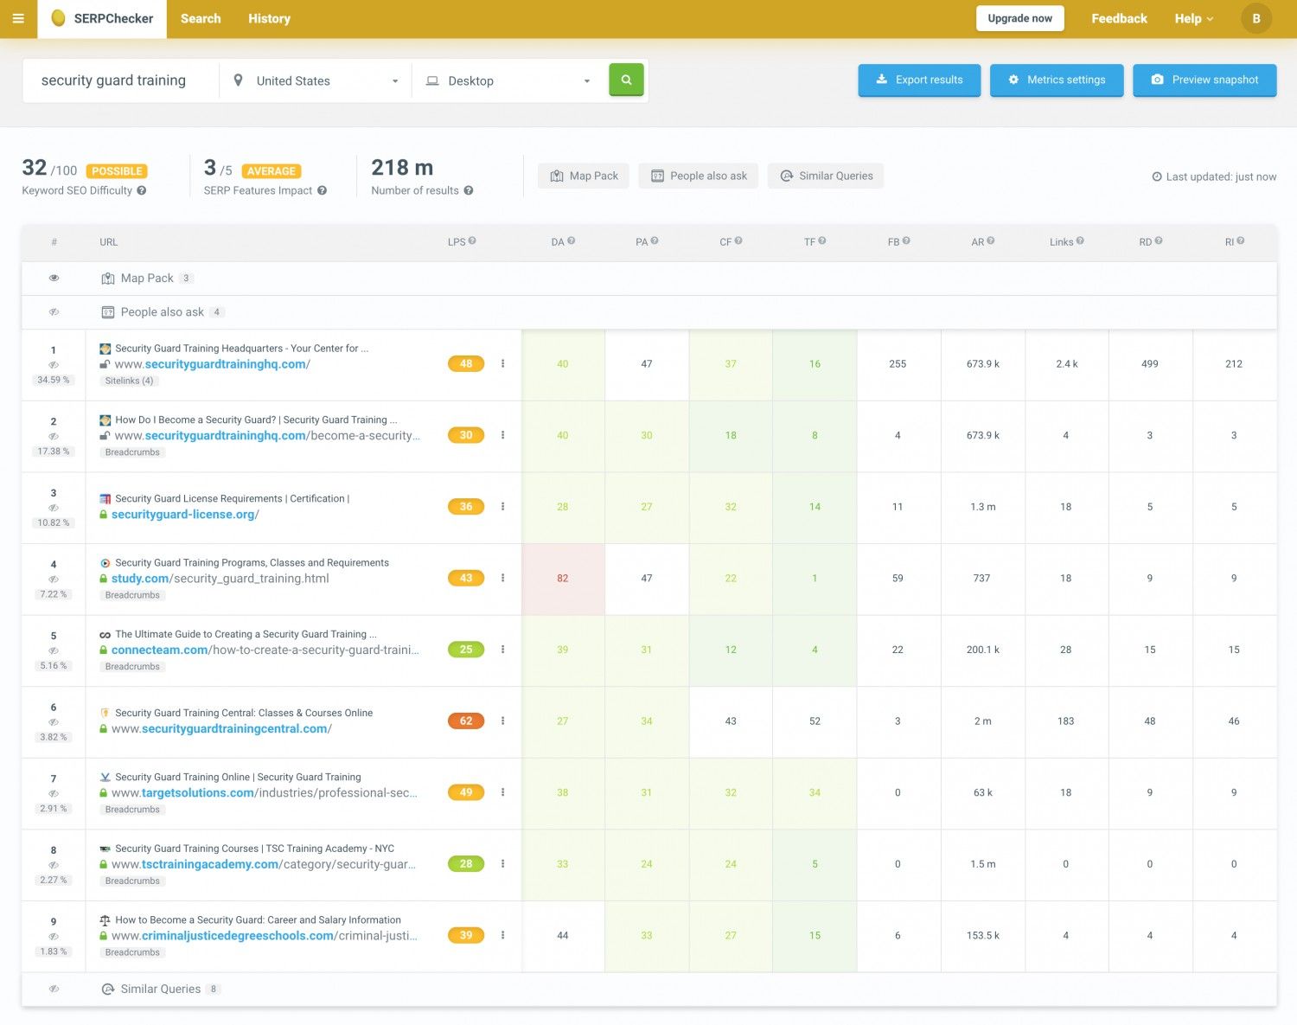The height and width of the screenshot is (1025, 1297).
Task: Switch to the History tab
Action: tap(269, 18)
